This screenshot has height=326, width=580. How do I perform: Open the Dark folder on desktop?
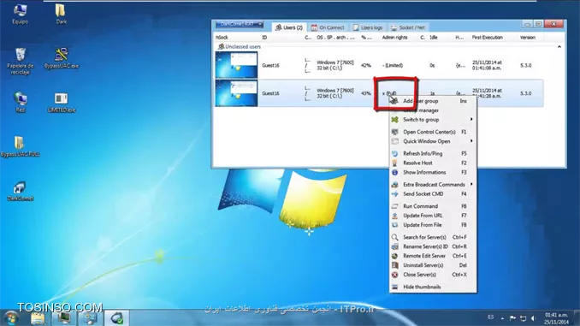tap(61, 14)
